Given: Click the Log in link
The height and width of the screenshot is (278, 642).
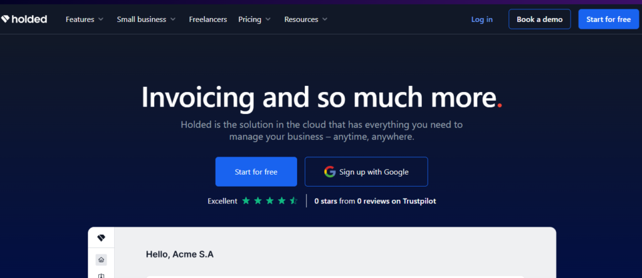Looking at the screenshot, I should point(481,19).
